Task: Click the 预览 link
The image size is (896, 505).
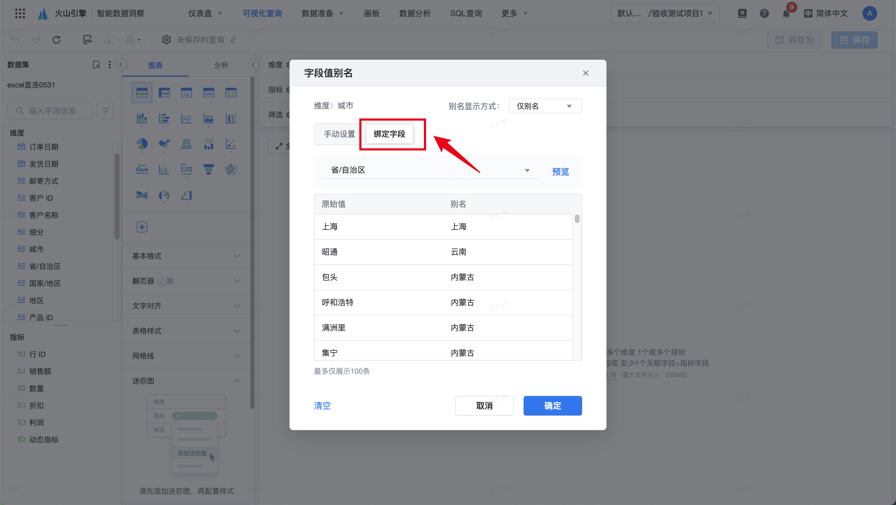Action: click(x=560, y=172)
